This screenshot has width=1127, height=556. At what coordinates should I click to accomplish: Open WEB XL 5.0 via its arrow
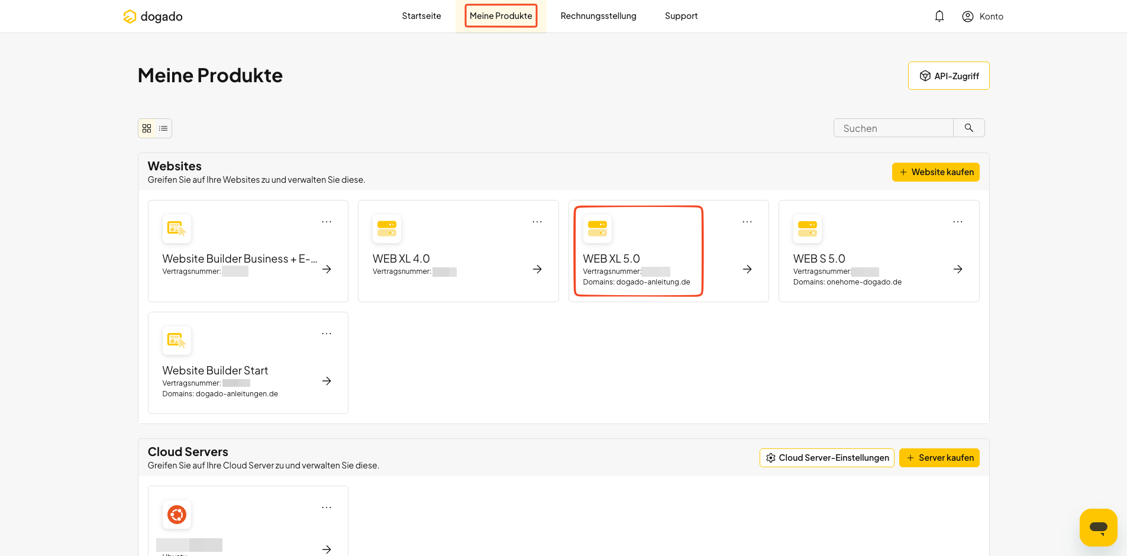tap(747, 269)
